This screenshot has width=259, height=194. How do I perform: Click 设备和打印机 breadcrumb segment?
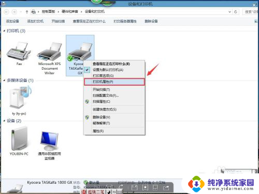pyautogui.click(x=94, y=12)
